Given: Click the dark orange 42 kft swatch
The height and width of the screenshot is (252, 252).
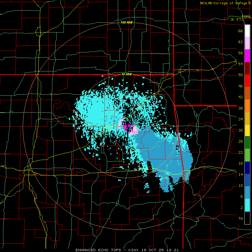Looking at the screenshot, I should click(x=247, y=93).
